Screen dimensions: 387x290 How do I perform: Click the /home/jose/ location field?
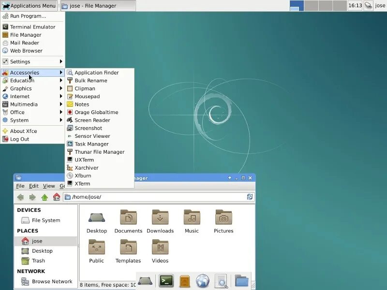tap(159, 197)
